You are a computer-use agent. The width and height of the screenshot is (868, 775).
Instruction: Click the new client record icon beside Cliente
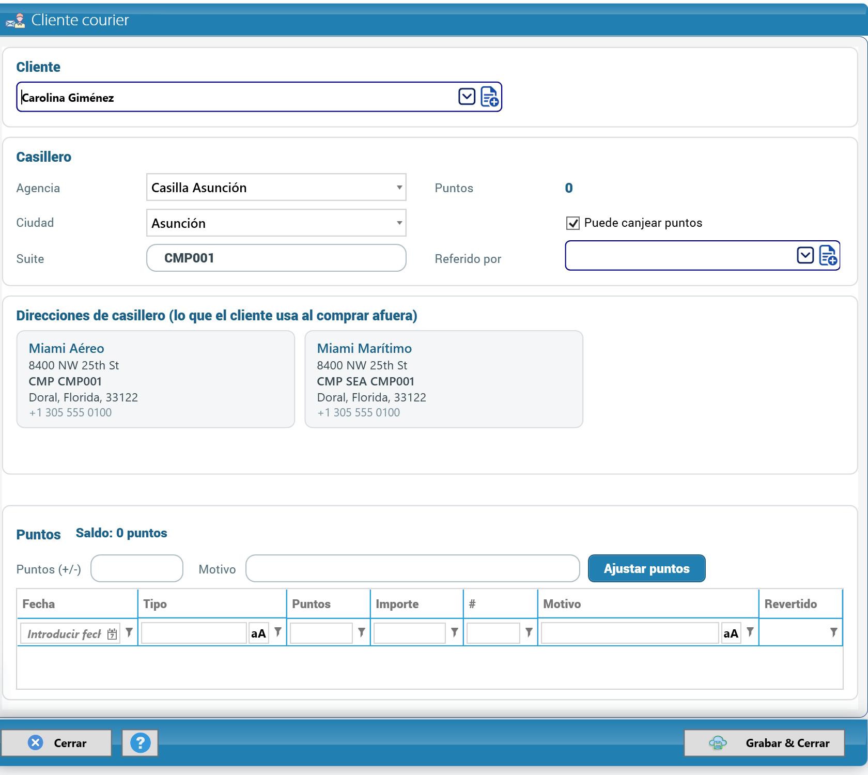tap(489, 97)
